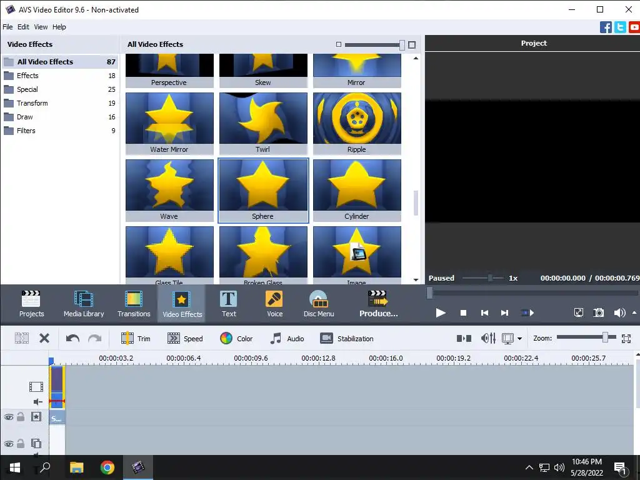
Task: Select the Filters category folder
Action: point(60,131)
